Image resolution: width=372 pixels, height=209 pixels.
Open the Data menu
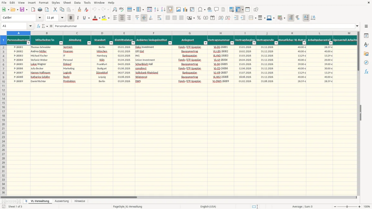pos(77,2)
